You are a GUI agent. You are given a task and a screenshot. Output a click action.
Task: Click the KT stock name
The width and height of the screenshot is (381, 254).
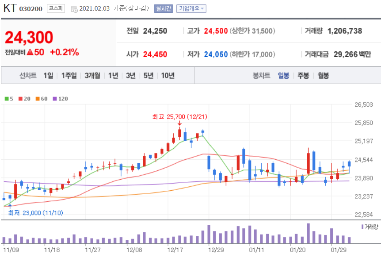pos(10,8)
